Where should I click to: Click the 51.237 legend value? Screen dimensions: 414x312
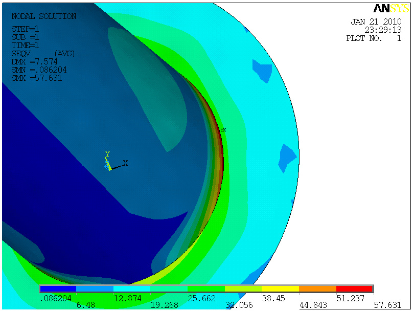pyautogui.click(x=351, y=299)
